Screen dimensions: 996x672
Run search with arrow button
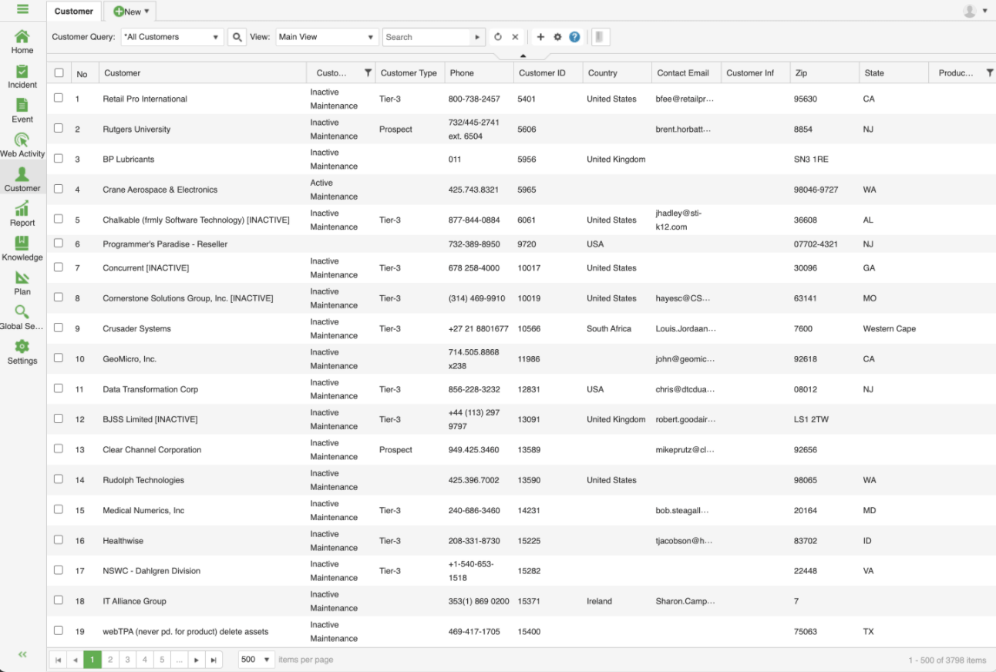[478, 37]
